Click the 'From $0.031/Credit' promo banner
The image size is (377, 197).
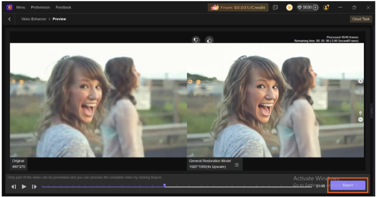(238, 7)
